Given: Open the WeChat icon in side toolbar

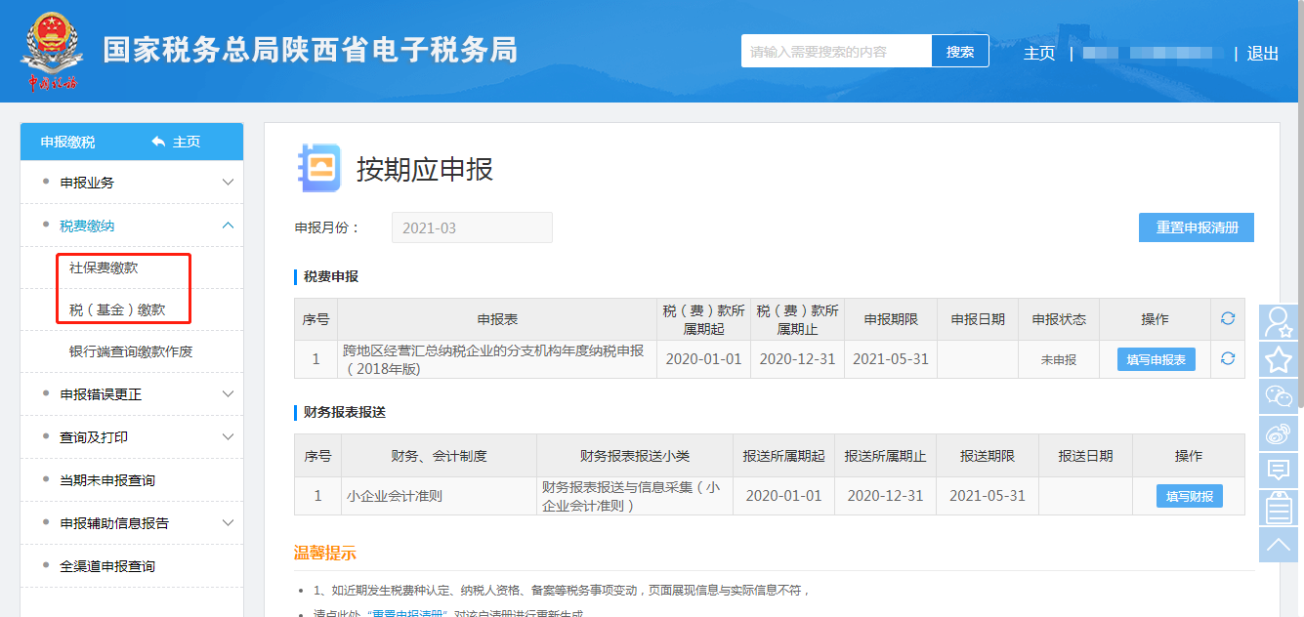Looking at the screenshot, I should [x=1279, y=395].
